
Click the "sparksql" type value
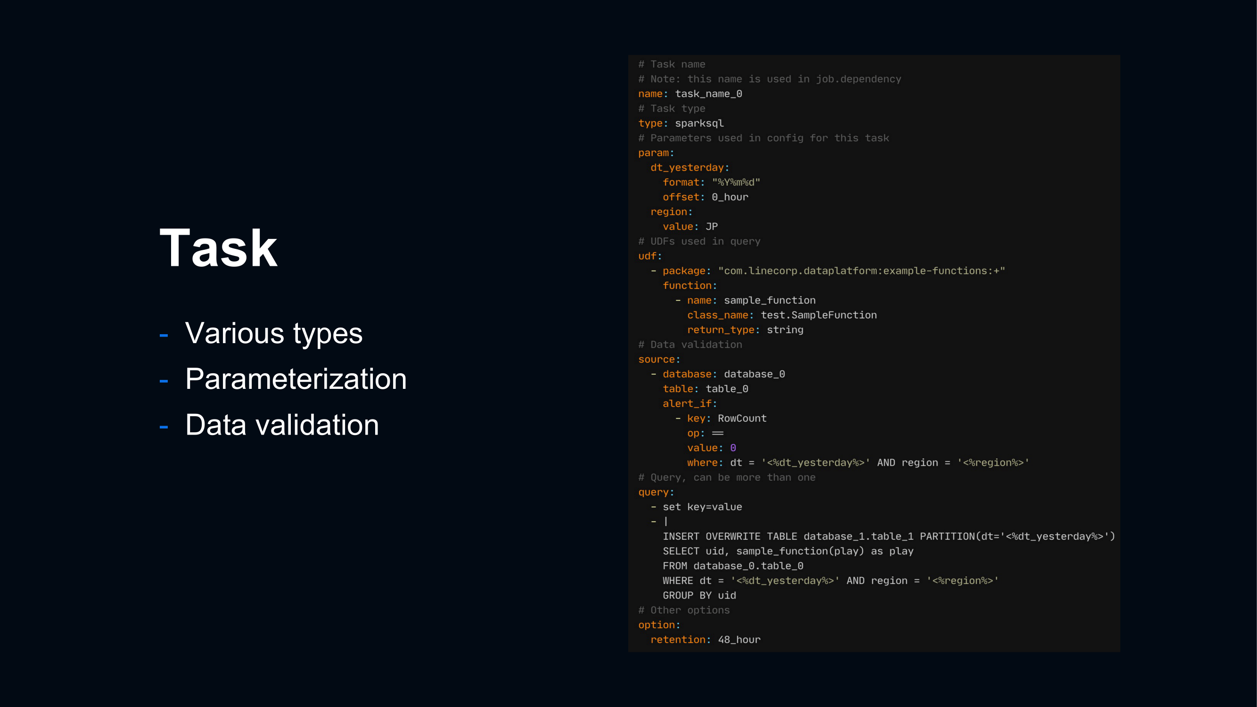point(699,123)
